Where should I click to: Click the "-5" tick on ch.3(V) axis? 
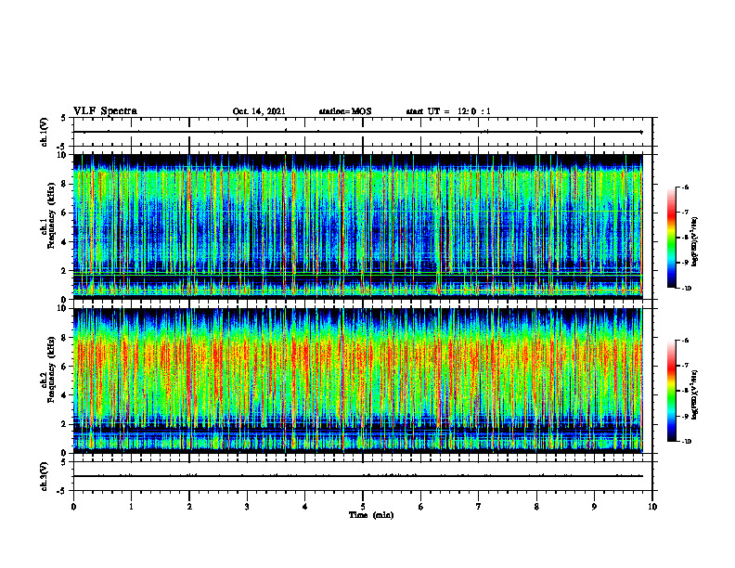[63, 491]
